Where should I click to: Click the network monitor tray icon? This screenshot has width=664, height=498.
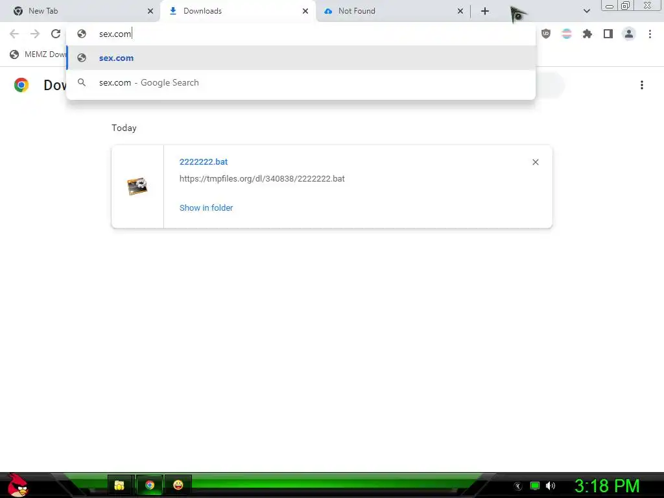(535, 486)
